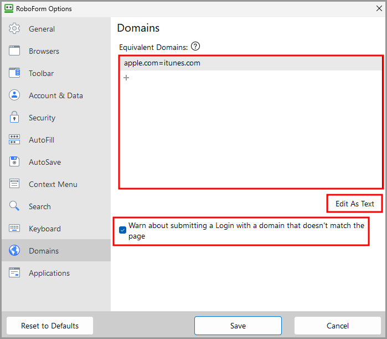
Task: Click the General gear icon
Action: (14, 29)
